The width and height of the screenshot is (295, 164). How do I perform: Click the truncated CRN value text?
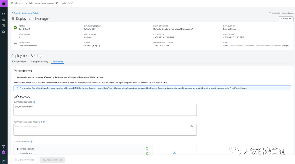pyautogui.click(x=258, y=45)
